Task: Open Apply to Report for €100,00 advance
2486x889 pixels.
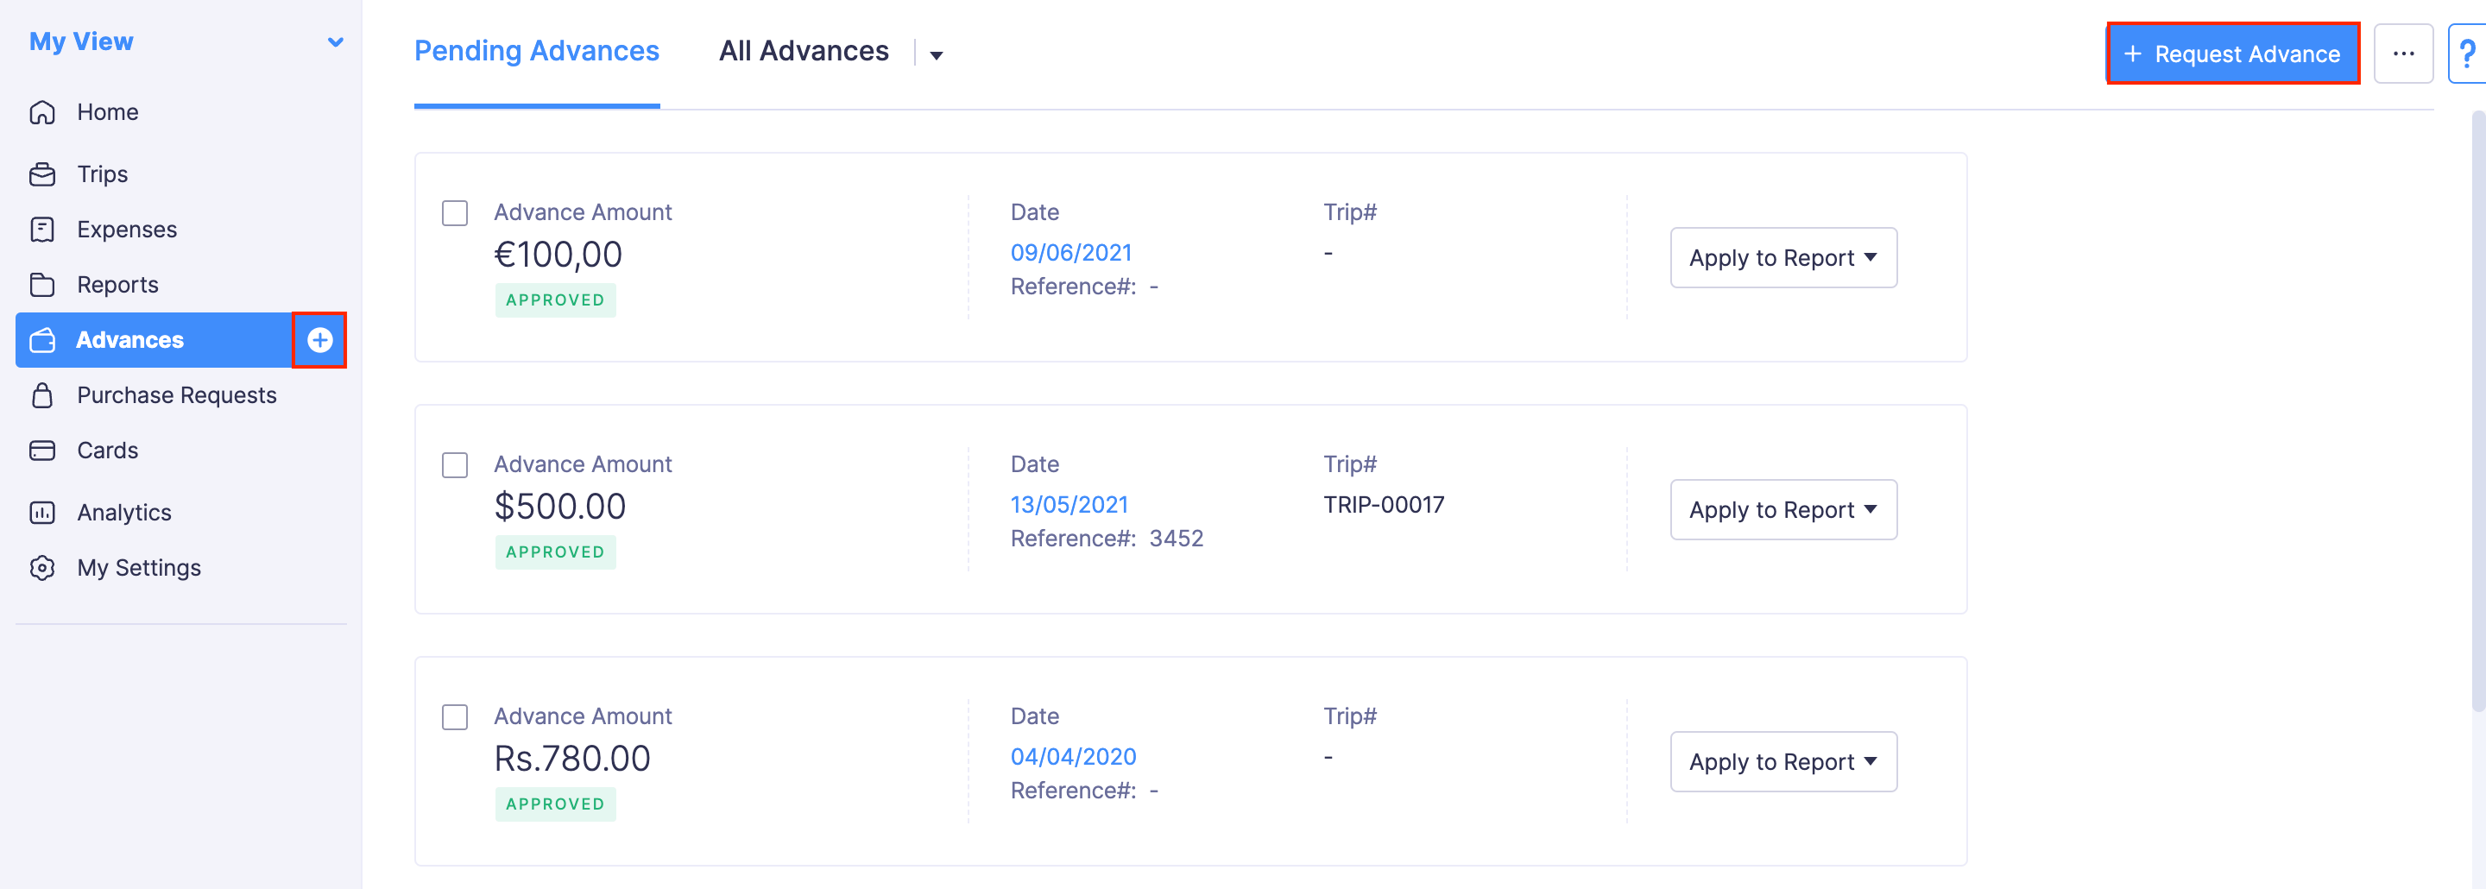Action: (x=1782, y=258)
